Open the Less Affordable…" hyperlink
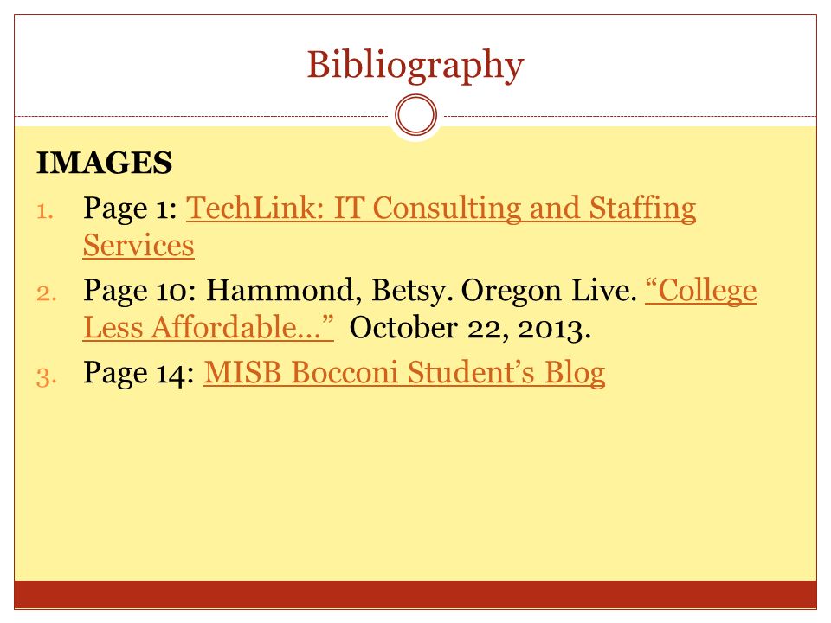 click(x=209, y=327)
